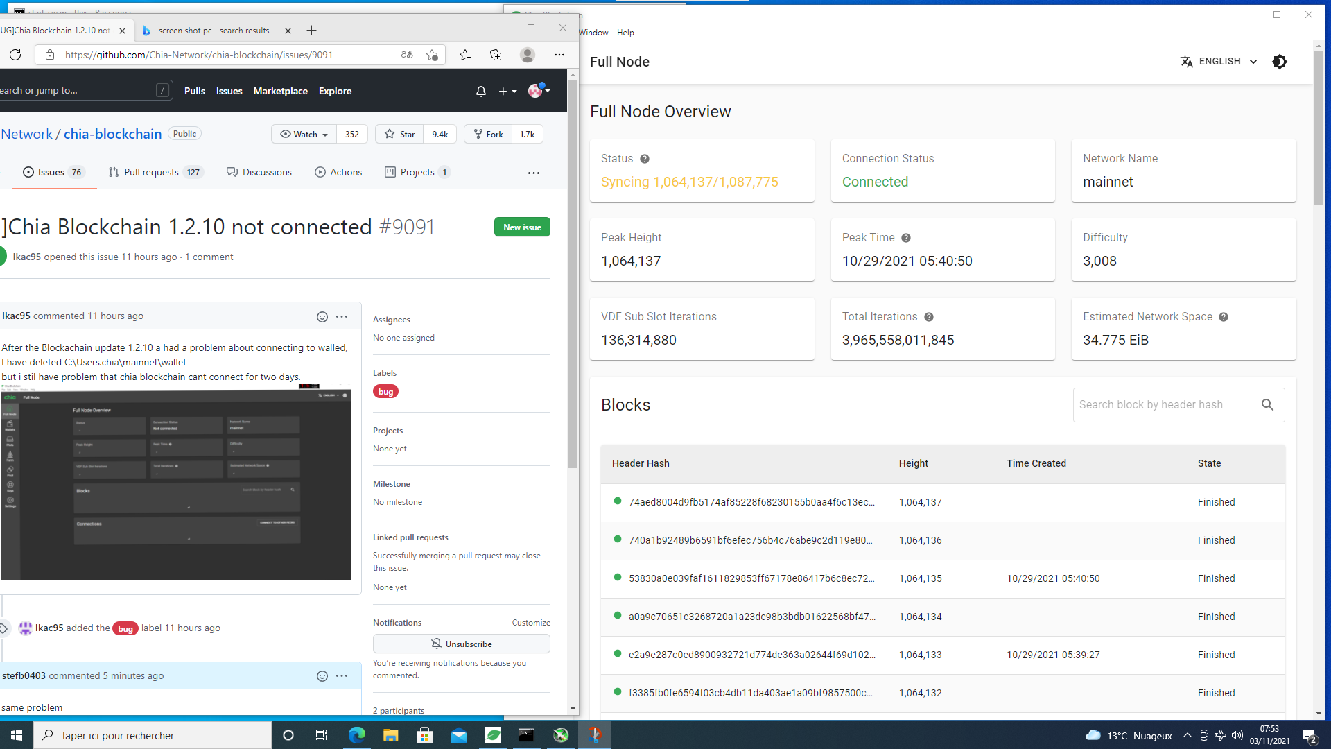The width and height of the screenshot is (1331, 749).
Task: Open File Explorer from the taskbar
Action: [x=391, y=735]
